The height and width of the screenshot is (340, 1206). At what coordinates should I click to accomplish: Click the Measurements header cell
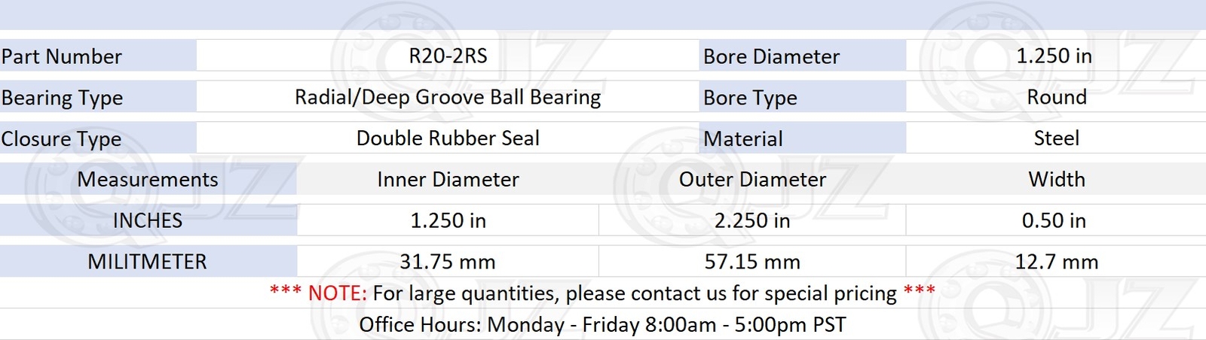[148, 179]
